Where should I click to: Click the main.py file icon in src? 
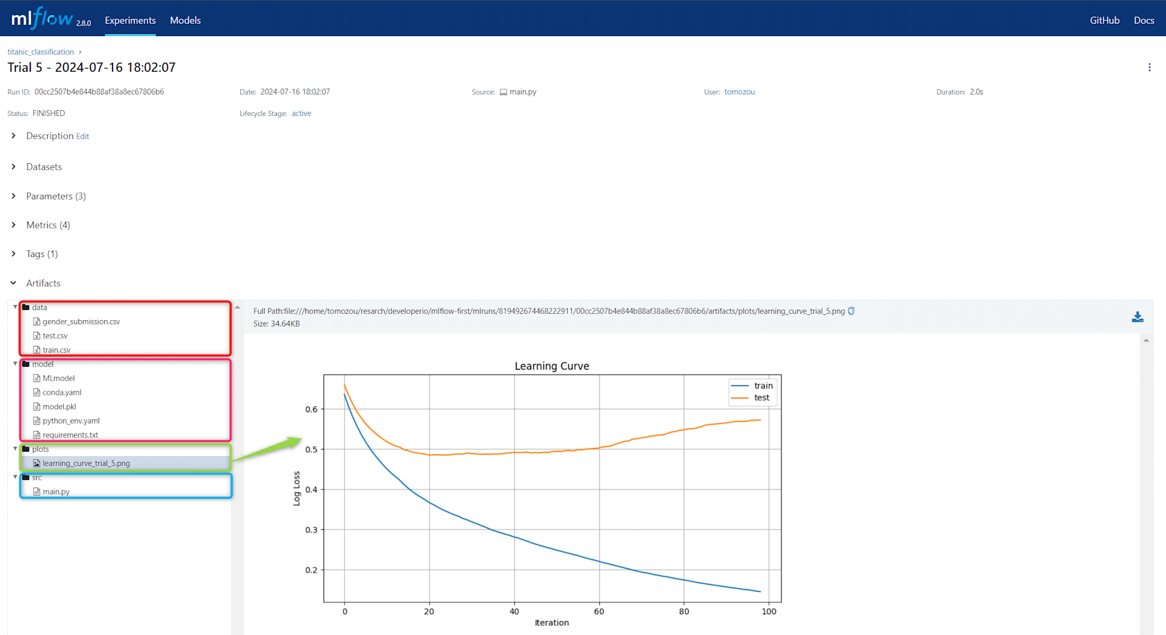coord(37,492)
